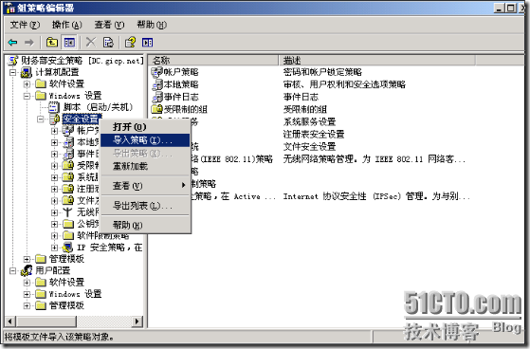Viewport: 530px width, 349px height.
Task: Choose 打开(O) in context menu
Action: click(x=145, y=127)
